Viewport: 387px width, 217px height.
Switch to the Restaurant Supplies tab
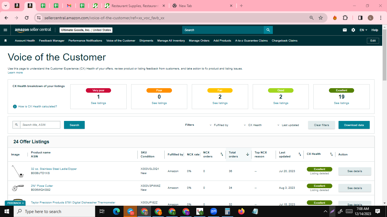(135, 6)
